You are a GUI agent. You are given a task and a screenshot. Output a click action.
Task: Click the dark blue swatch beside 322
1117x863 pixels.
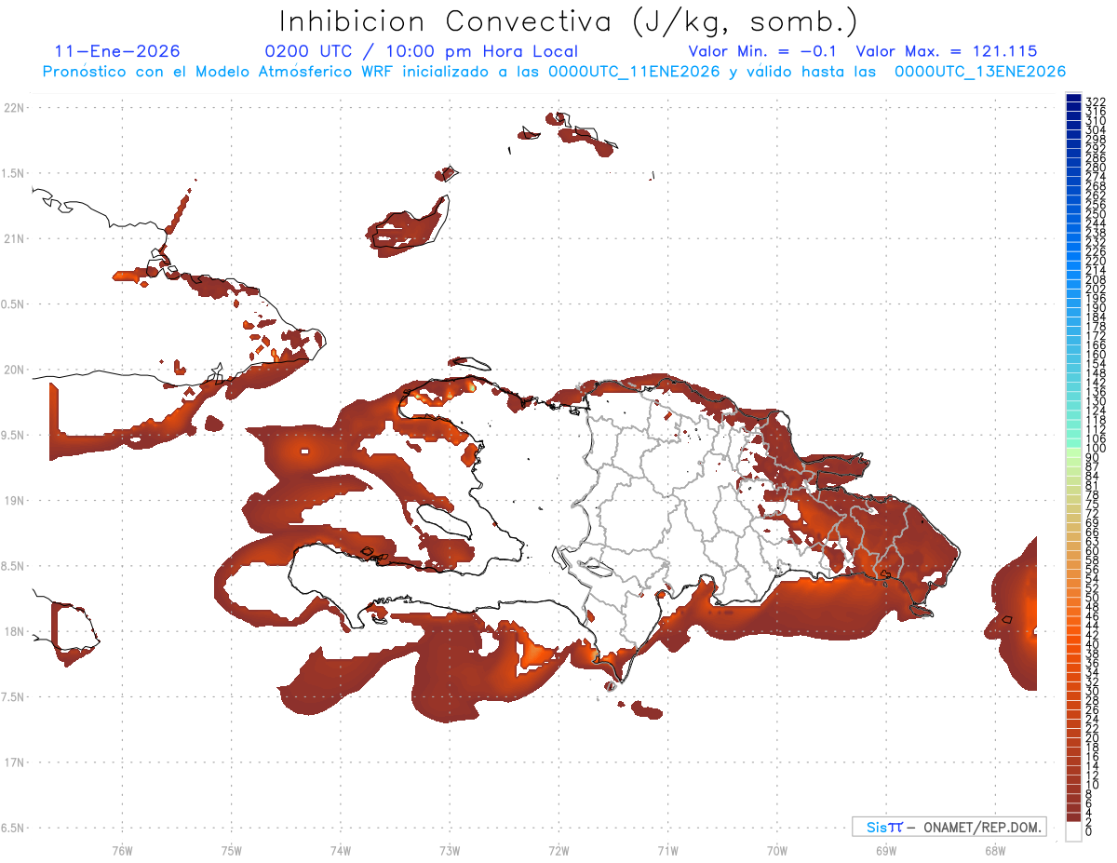[1073, 98]
